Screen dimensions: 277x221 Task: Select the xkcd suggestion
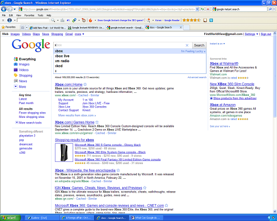click(130, 66)
